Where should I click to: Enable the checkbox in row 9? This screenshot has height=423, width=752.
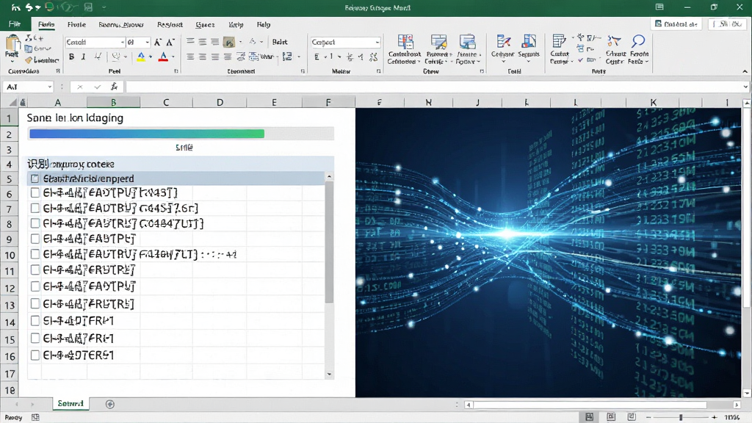point(35,239)
